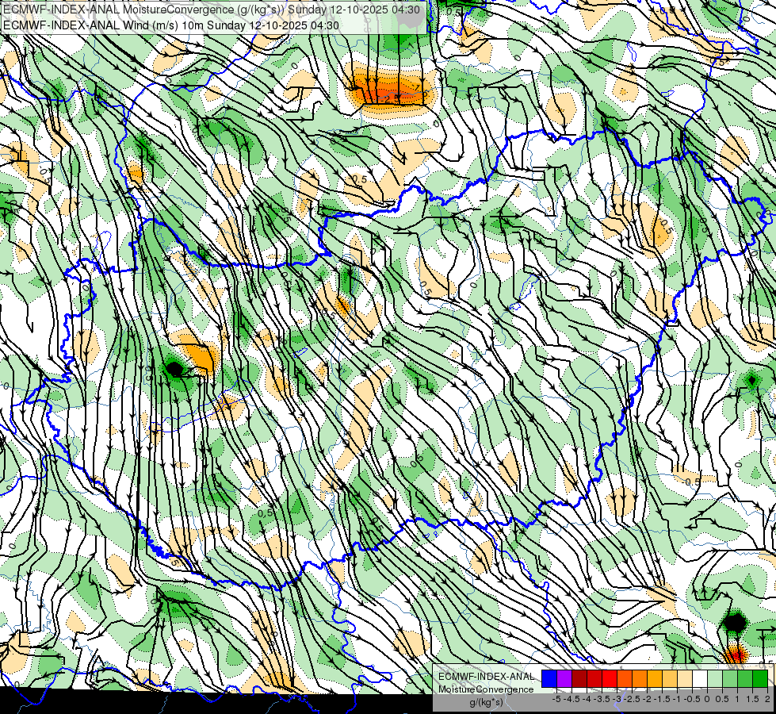Click the darkest green legend swatch
This screenshot has height=714, width=776.
[x=760, y=679]
